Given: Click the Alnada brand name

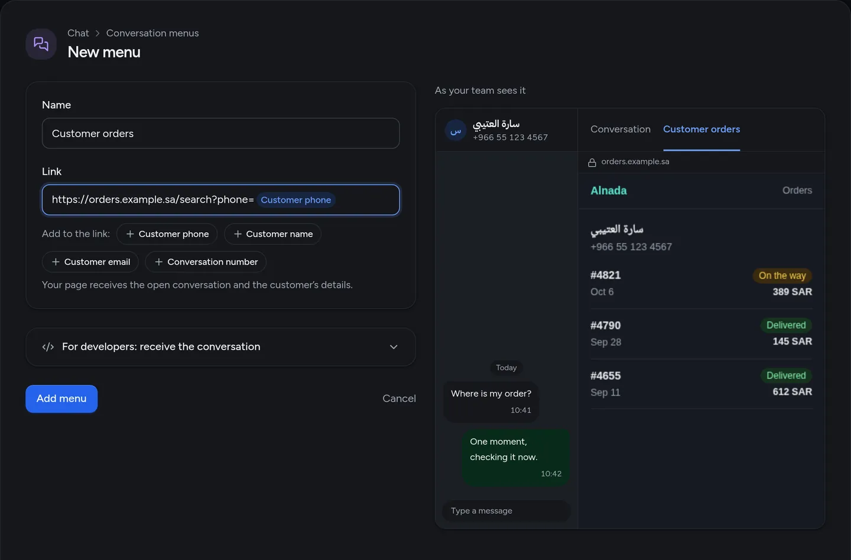Looking at the screenshot, I should coord(609,191).
